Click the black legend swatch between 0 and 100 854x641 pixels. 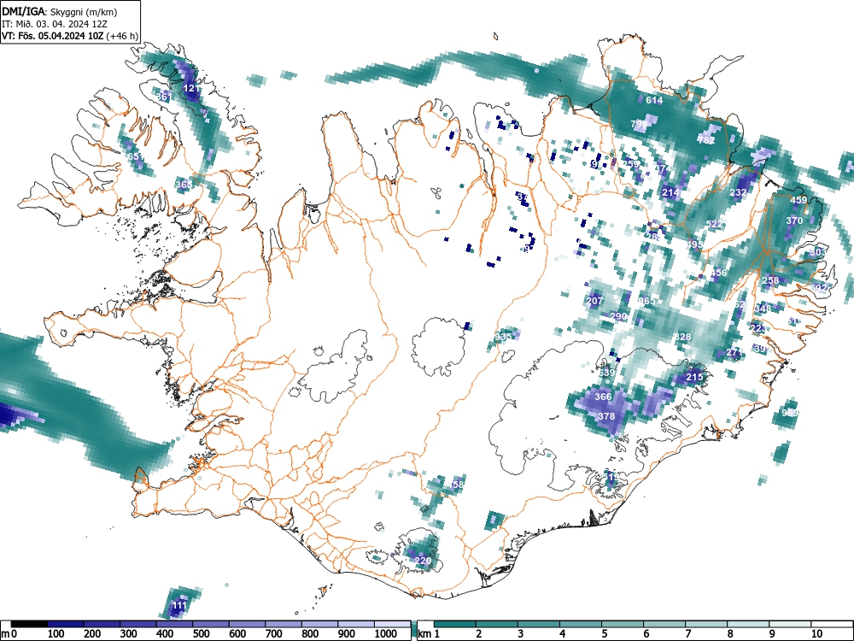point(29,624)
